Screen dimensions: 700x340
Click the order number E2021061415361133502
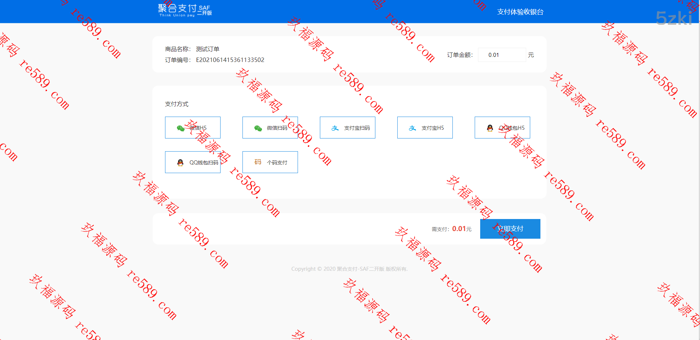pyautogui.click(x=230, y=60)
